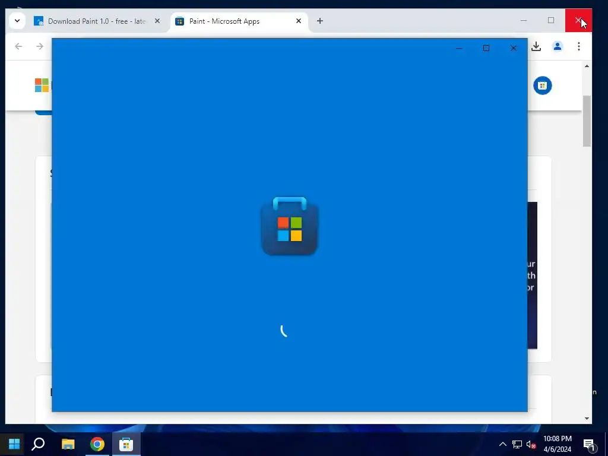Open File Explorer from the taskbar
608x456 pixels.
68,444
